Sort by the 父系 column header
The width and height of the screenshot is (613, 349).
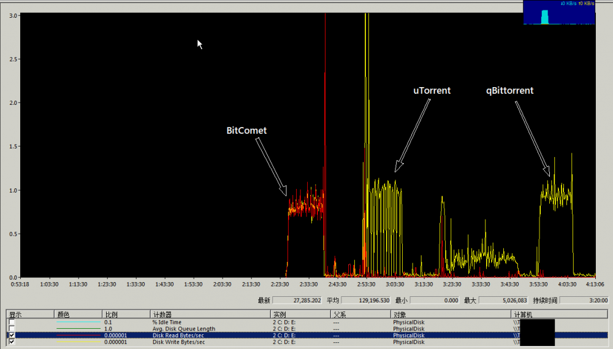pos(360,314)
